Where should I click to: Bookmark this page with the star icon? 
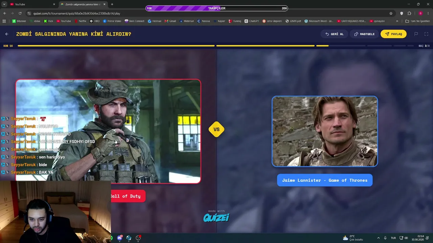[391, 13]
